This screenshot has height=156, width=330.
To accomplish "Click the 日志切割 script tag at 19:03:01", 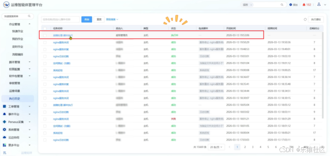I will (x=204, y=57).
